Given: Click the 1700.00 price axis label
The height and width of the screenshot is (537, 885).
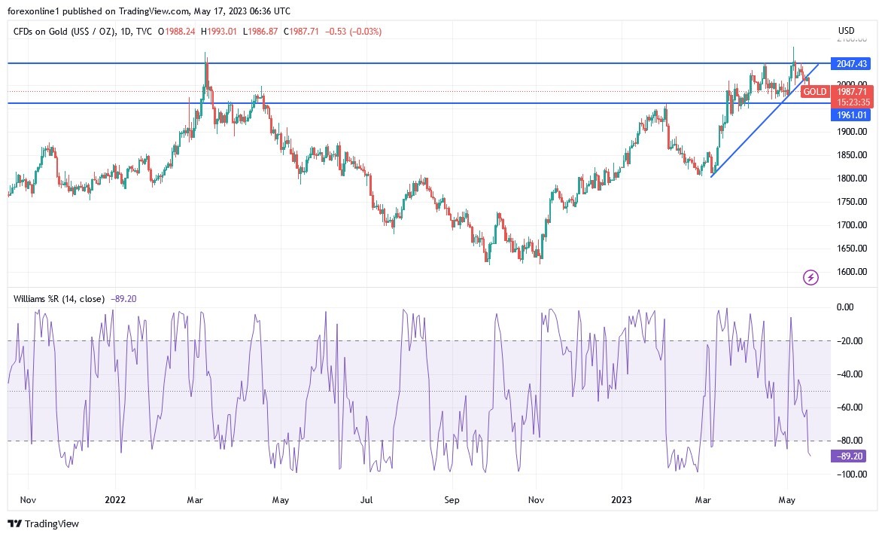Looking at the screenshot, I should pos(852,224).
